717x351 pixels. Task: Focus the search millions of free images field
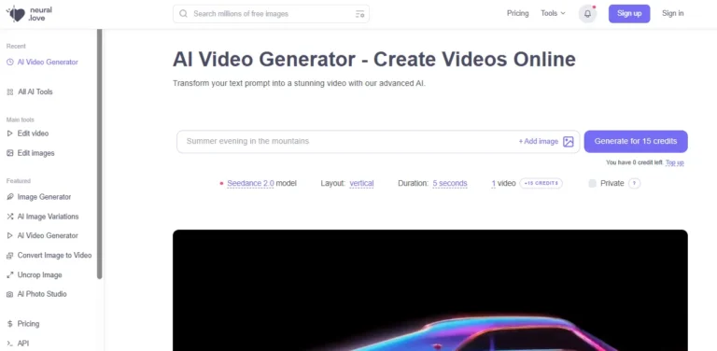tap(271, 14)
